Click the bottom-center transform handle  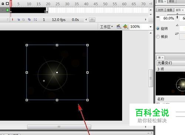pyautogui.click(x=57, y=100)
